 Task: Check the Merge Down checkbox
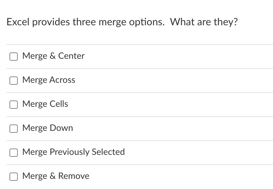click(x=14, y=129)
